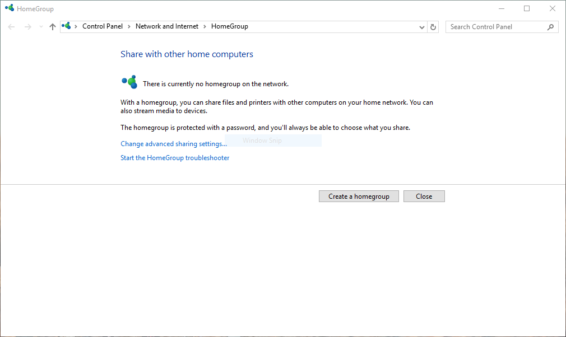
Task: Close the HomeGroup window via title bar
Action: tap(553, 8)
